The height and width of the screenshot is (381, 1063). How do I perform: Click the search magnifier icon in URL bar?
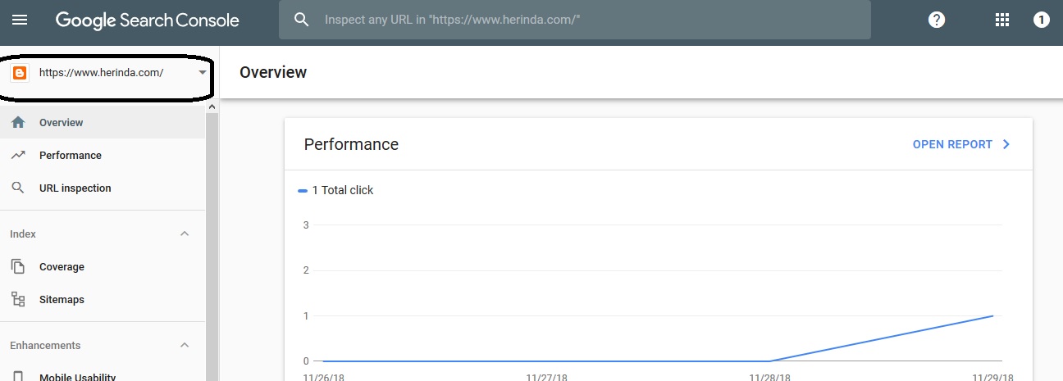click(x=301, y=20)
